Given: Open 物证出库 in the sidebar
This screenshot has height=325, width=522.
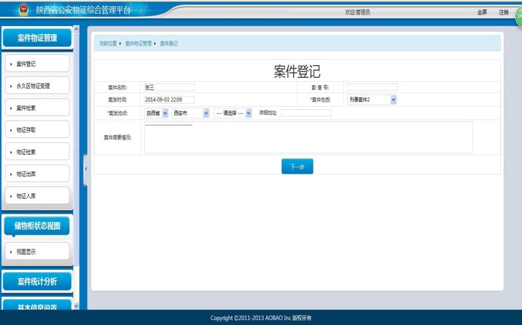Looking at the screenshot, I should [x=37, y=174].
